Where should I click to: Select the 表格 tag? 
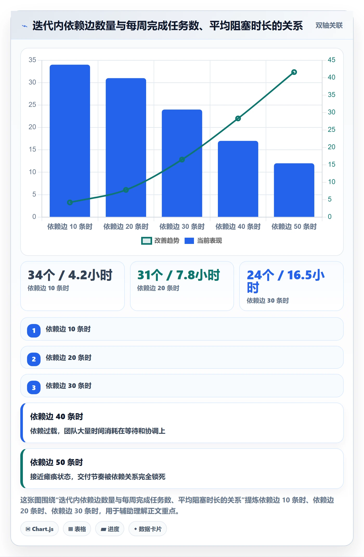coord(77,529)
